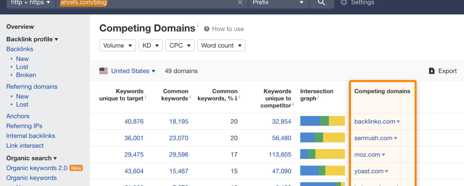Open the http + https protocol dropdown
Image resolution: width=464 pixels, height=186 pixels.
pyautogui.click(x=31, y=3)
